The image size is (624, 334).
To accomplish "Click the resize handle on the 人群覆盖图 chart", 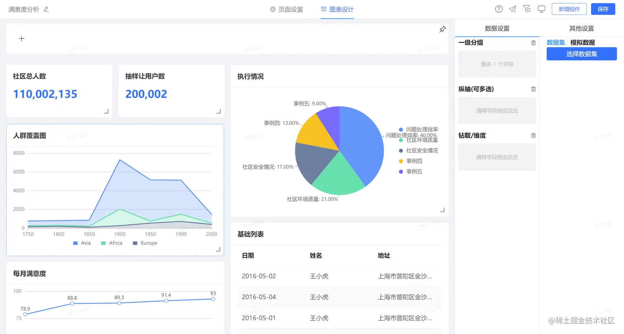I will coord(218,249).
